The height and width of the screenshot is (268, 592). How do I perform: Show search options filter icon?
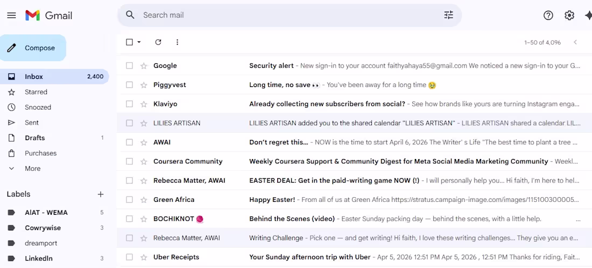(x=448, y=15)
